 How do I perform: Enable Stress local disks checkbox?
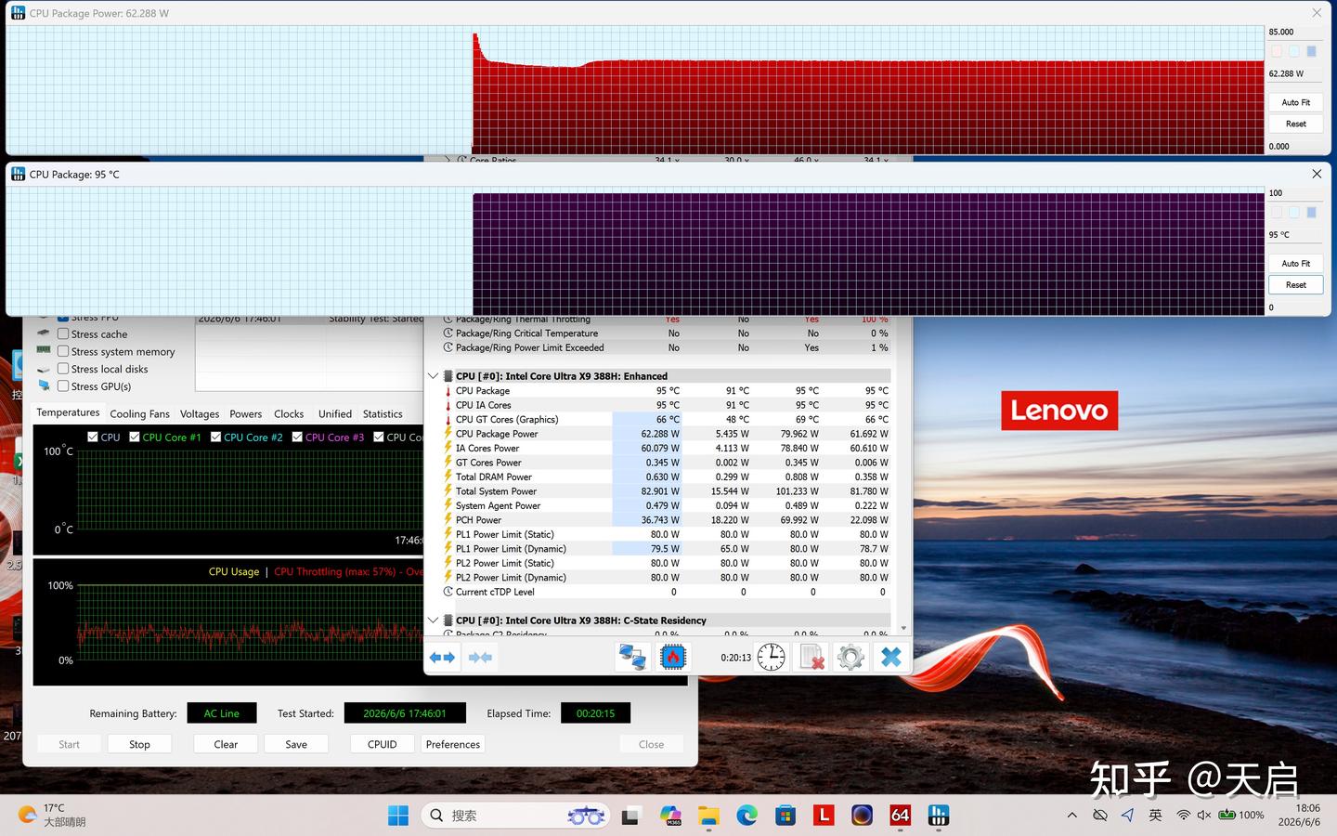coord(63,369)
